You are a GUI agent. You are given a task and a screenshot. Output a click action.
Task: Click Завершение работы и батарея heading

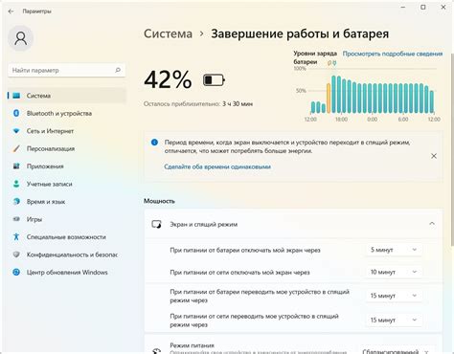coord(300,33)
